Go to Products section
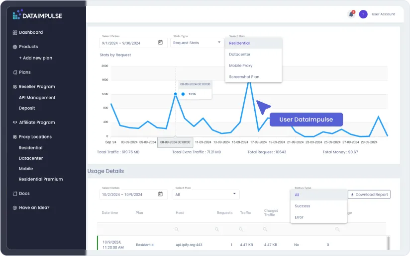This screenshot has height=256, width=410. pos(28,47)
